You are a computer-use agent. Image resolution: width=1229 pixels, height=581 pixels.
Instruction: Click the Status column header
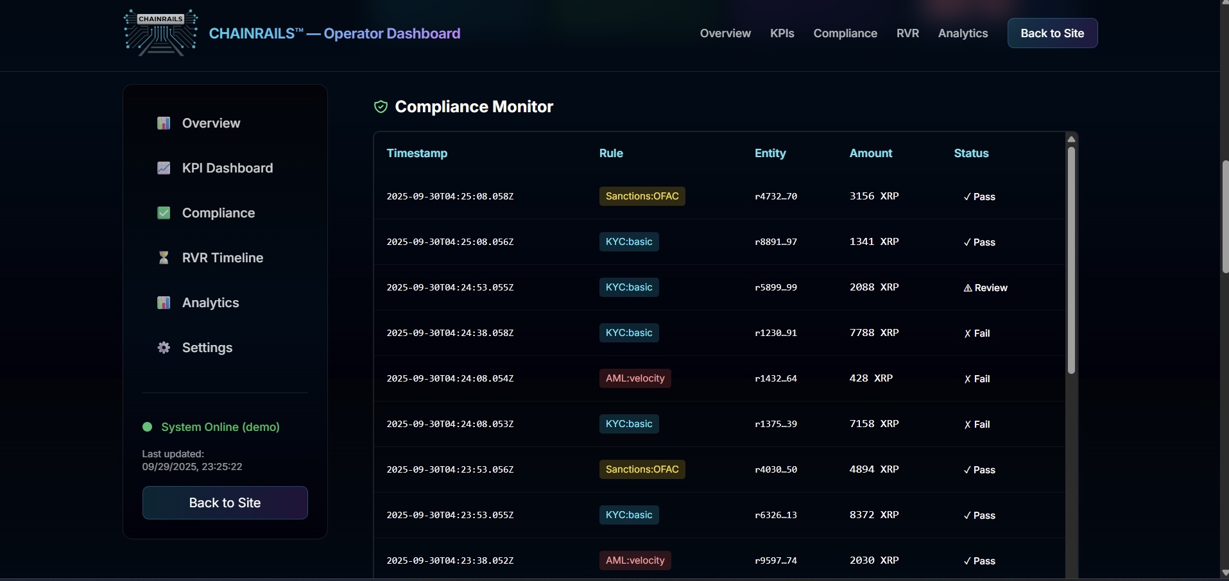(971, 153)
